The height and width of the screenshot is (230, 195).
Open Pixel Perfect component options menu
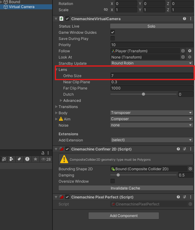point(191,197)
